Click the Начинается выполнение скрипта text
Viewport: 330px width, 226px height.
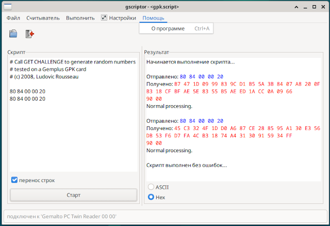coord(190,62)
